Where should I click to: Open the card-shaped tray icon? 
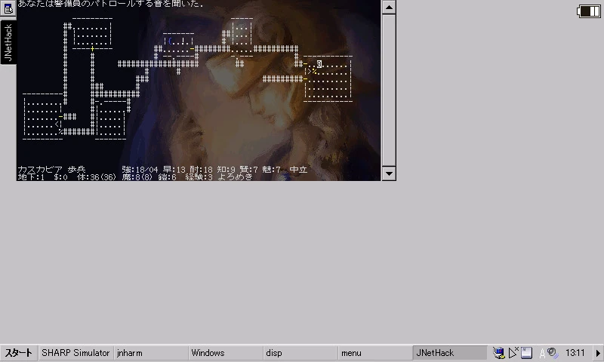(526, 353)
